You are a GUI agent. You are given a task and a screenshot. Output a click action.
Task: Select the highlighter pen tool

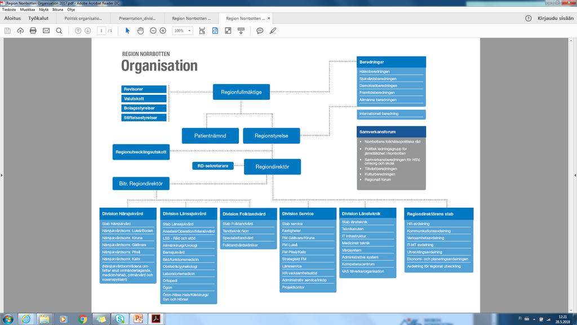click(273, 30)
